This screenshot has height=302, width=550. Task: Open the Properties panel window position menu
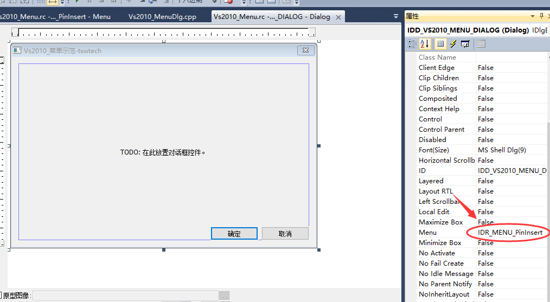[533, 16]
